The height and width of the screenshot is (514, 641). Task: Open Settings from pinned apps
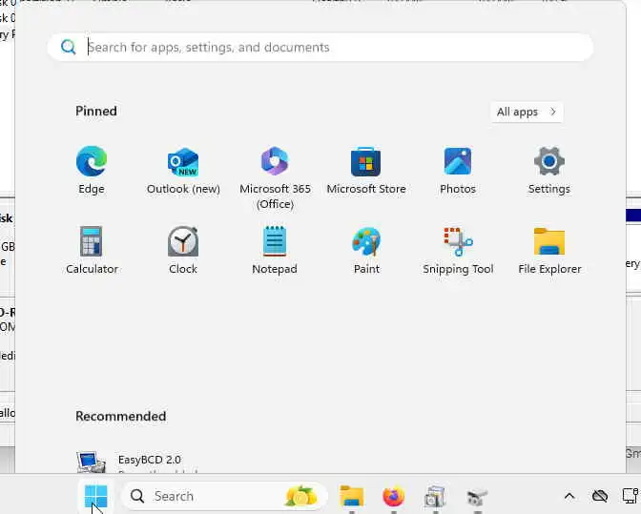tap(549, 171)
